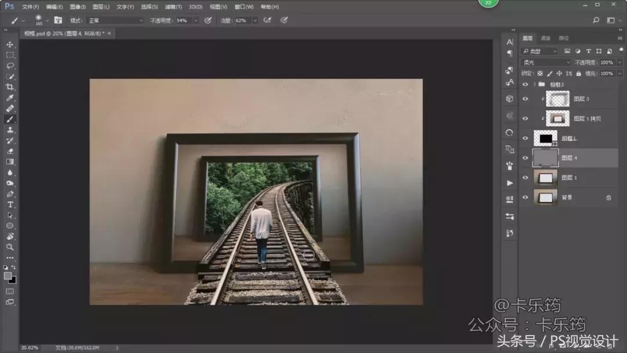
Task: Select the Zoom tool in toolbar
Action: point(10,247)
